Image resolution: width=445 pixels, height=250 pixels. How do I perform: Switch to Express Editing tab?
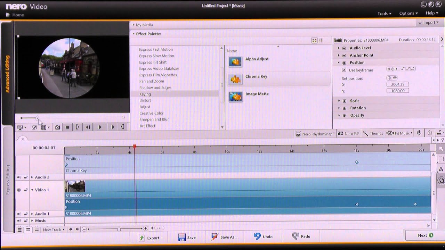point(8,180)
